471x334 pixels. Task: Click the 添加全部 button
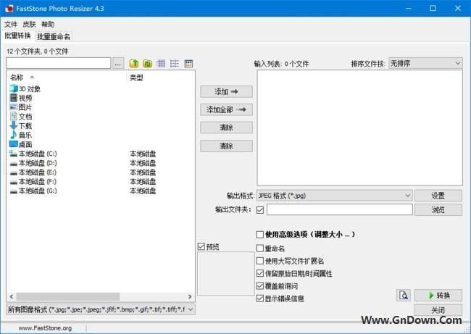coord(226,109)
